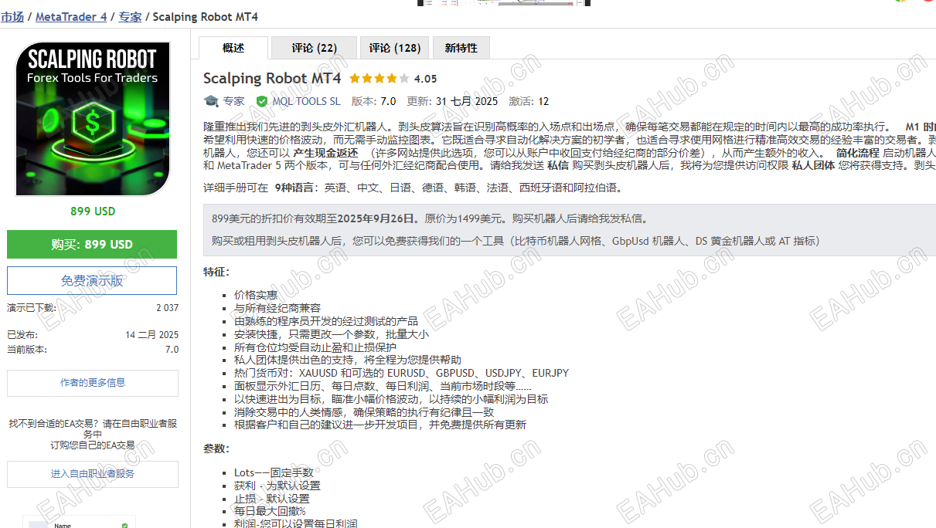The image size is (936, 528).
Task: Click the 进入自由职业者服务 button
Action: click(92, 474)
